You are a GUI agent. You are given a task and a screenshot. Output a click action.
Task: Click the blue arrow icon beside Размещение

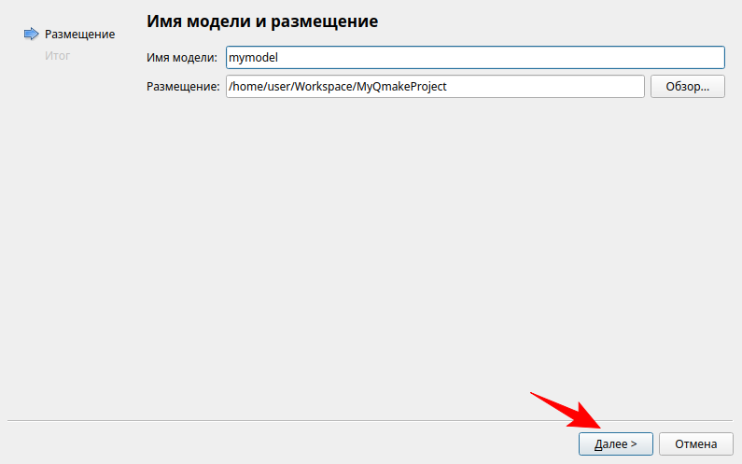coord(31,35)
